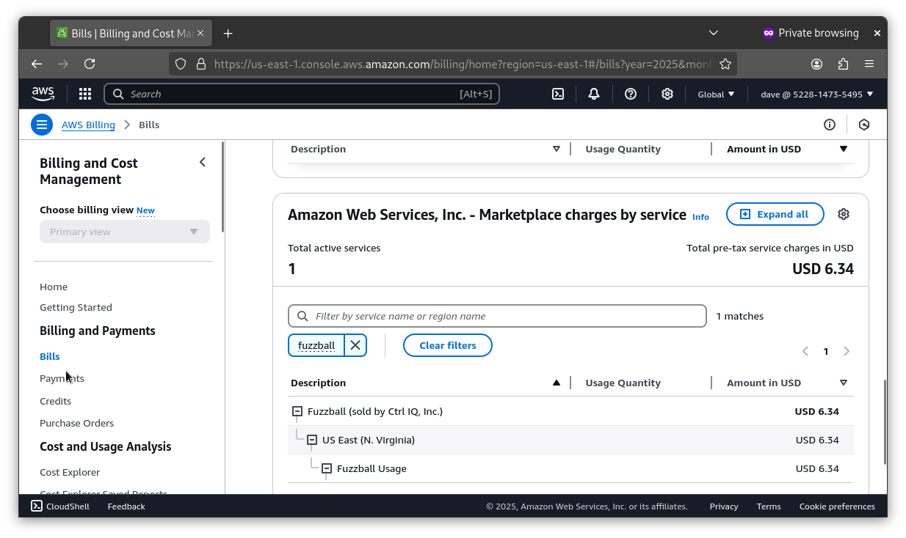Open the browser extensions icon
The width and height of the screenshot is (906, 538).
click(843, 64)
